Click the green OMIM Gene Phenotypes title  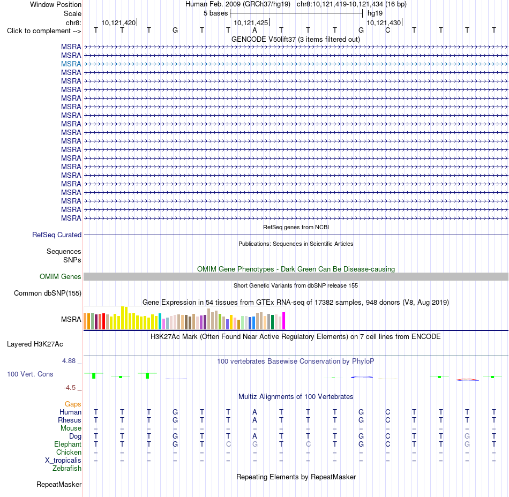(x=296, y=269)
